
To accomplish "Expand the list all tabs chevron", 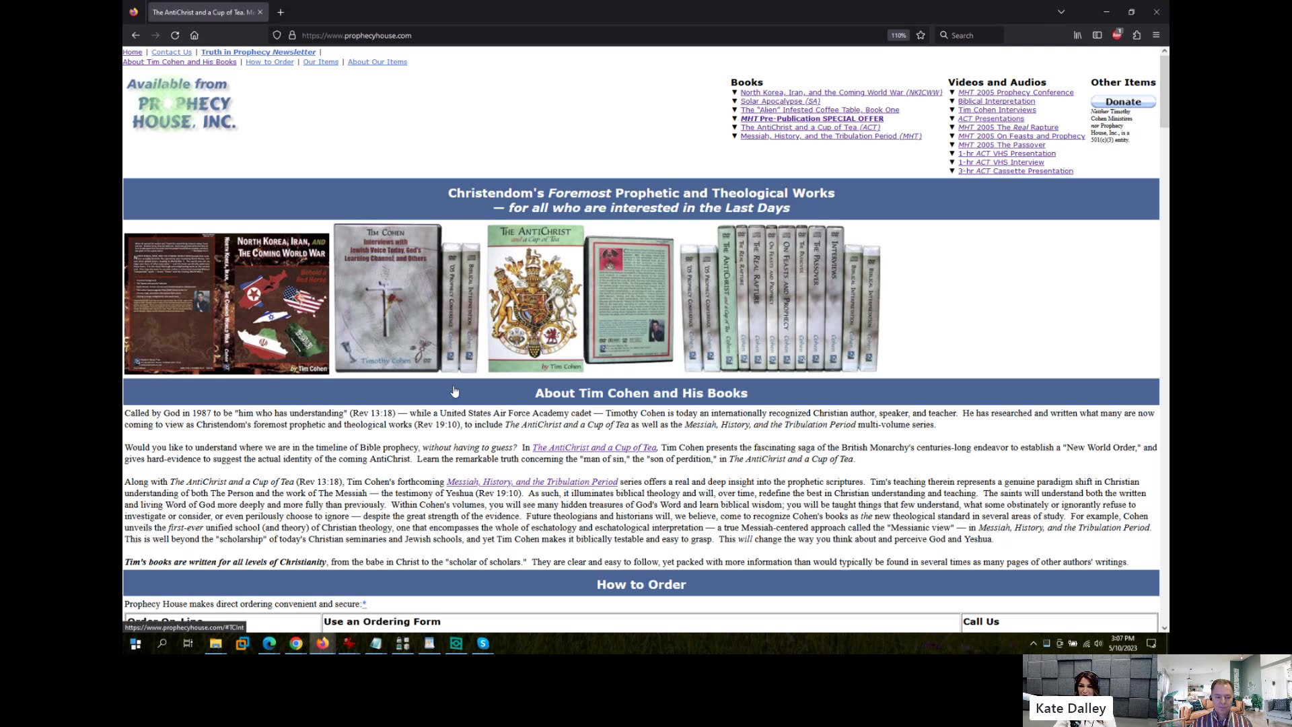I will pyautogui.click(x=1061, y=12).
